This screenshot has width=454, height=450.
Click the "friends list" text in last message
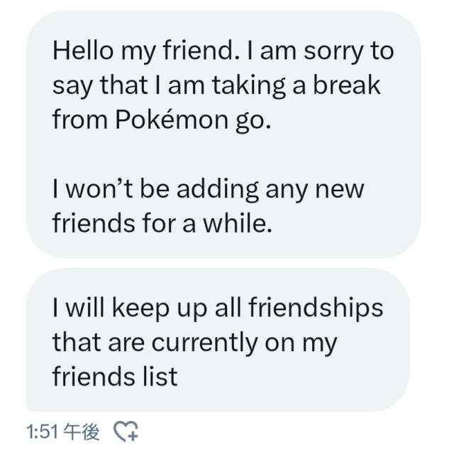114,376
